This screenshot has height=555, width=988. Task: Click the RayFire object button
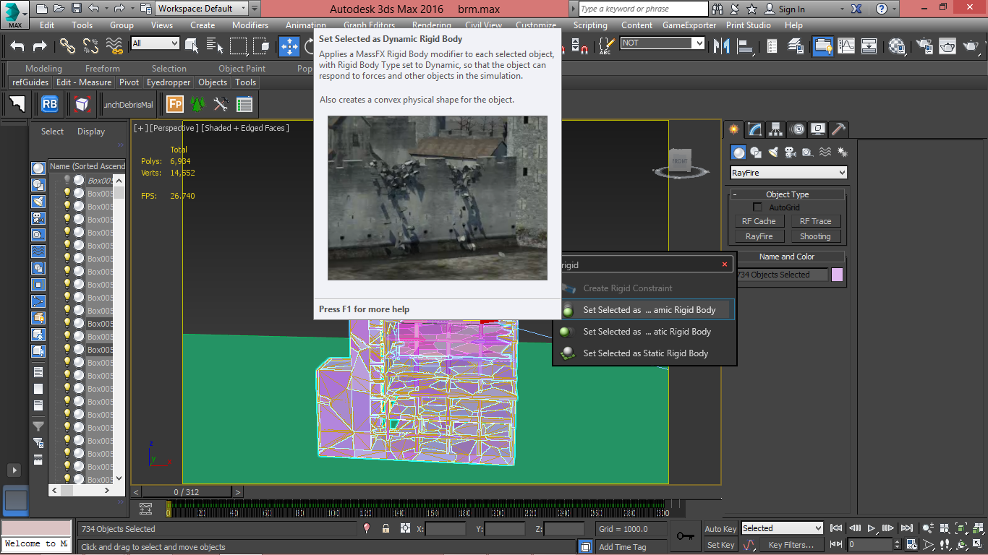pos(759,236)
